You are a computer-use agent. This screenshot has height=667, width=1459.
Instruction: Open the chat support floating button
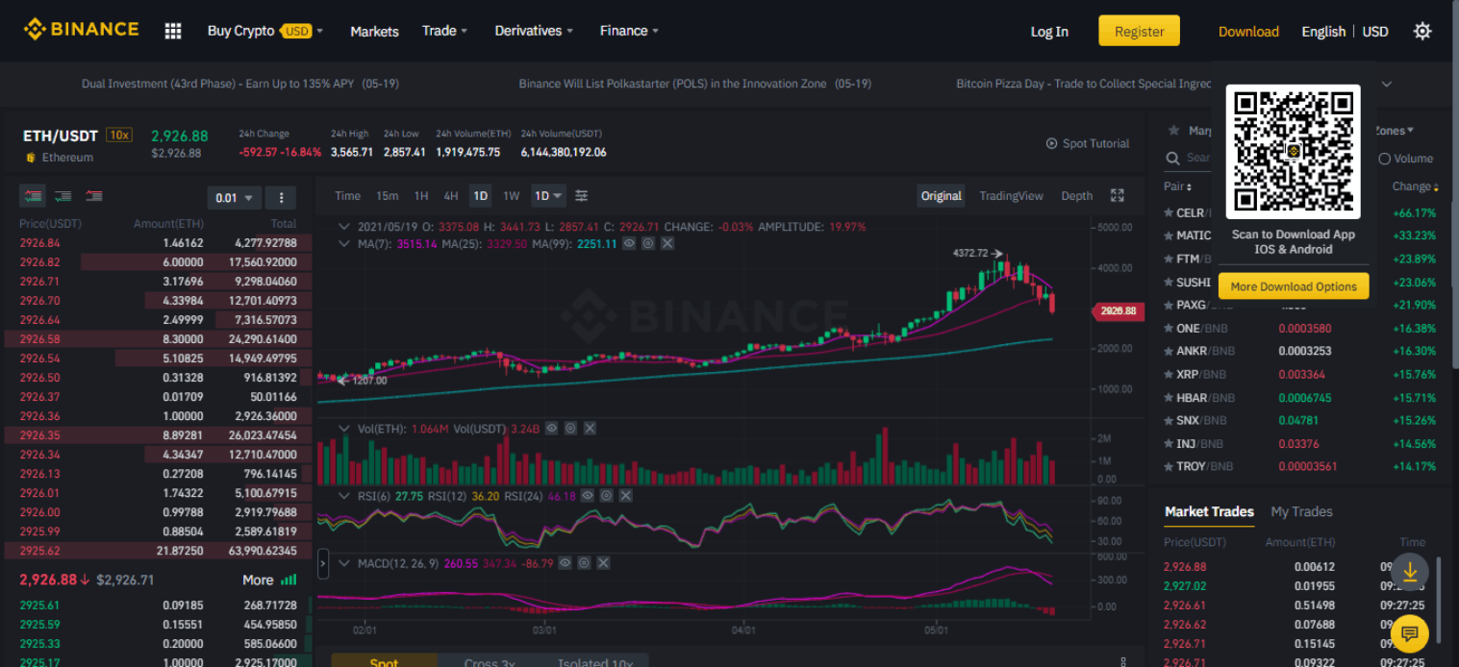(1410, 632)
